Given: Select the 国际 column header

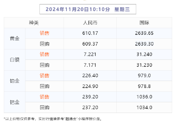Looking at the screenshot, I should click(x=144, y=23).
